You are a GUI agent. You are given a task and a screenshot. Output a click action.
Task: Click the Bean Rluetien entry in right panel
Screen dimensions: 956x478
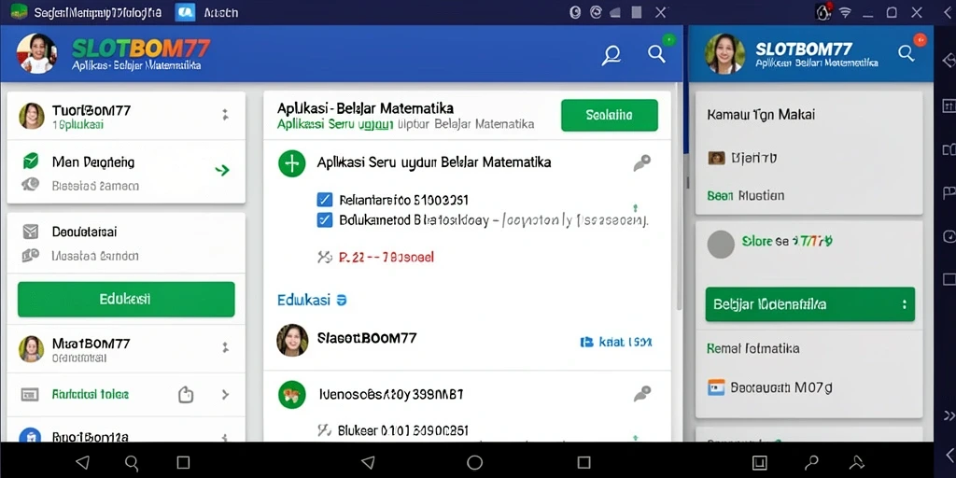pyautogui.click(x=746, y=196)
